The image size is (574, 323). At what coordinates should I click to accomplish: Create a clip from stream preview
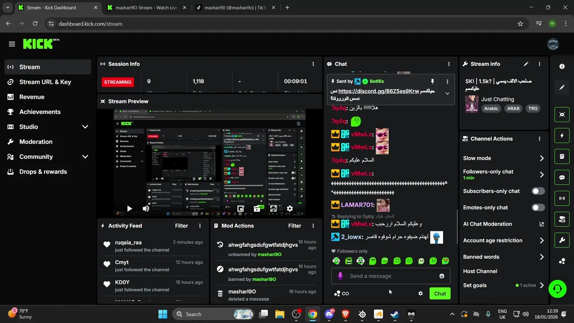257,209
